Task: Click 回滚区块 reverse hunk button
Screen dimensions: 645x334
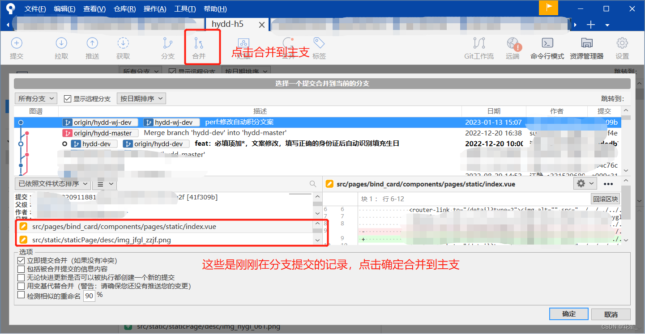Action: tap(606, 199)
